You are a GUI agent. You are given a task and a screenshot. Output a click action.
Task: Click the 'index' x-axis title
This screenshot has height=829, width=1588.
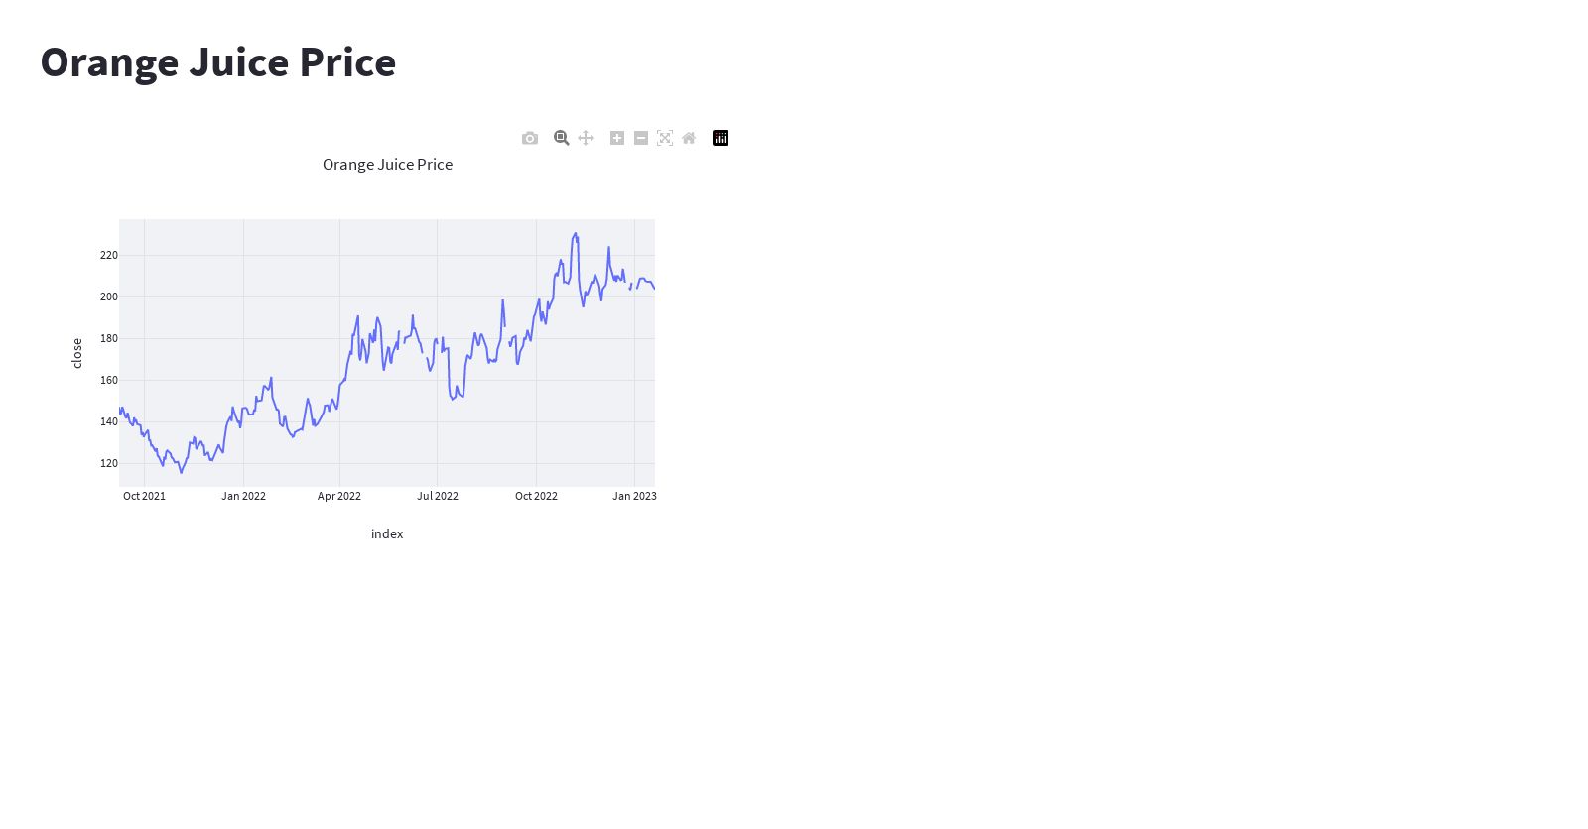(x=387, y=533)
